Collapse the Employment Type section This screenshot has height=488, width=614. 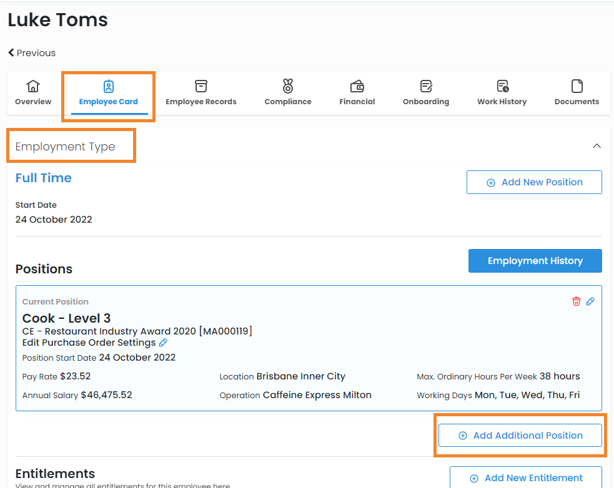597,146
